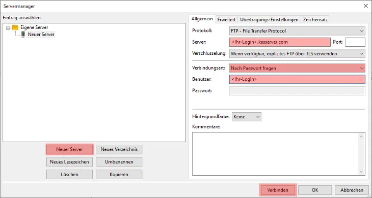Select the Neuer Server tree entry
Viewport: 372px width, 198px height.
(x=41, y=35)
